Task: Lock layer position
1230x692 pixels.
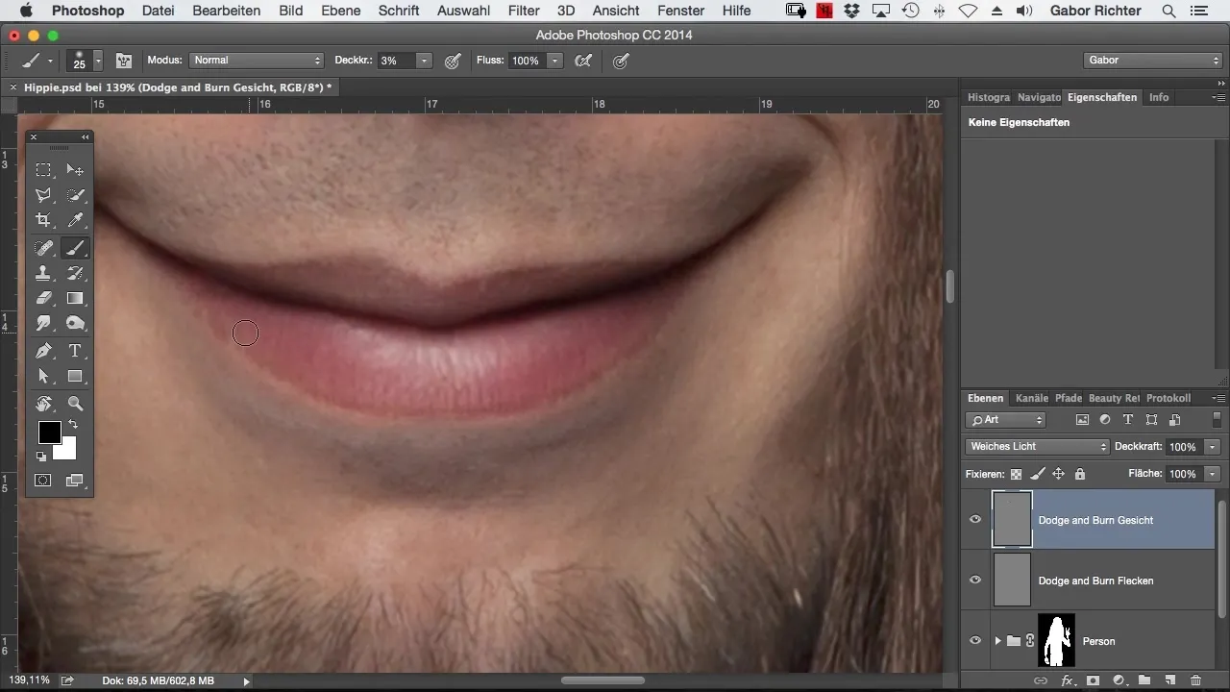Action: [x=1058, y=474]
